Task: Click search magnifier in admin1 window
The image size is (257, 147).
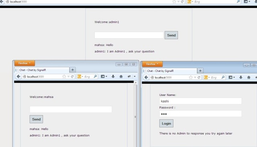Action: (239, 2)
